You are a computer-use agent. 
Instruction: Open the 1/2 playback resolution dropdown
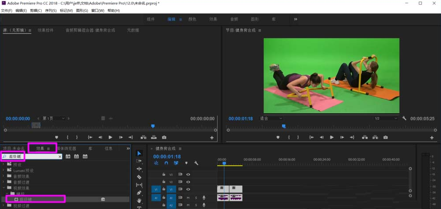click(386, 119)
